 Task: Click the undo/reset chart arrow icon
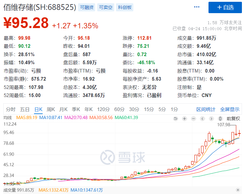pos(175,119)
